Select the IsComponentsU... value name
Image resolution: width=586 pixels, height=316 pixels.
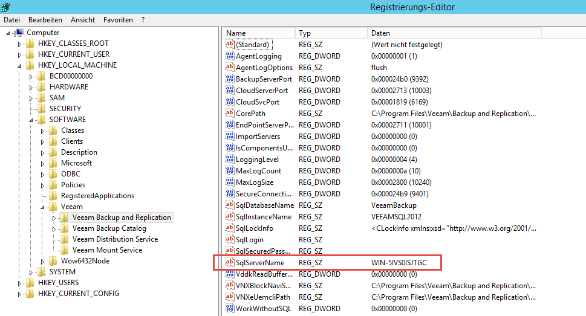click(264, 148)
